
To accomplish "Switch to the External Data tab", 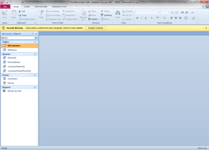I will 41,6.
